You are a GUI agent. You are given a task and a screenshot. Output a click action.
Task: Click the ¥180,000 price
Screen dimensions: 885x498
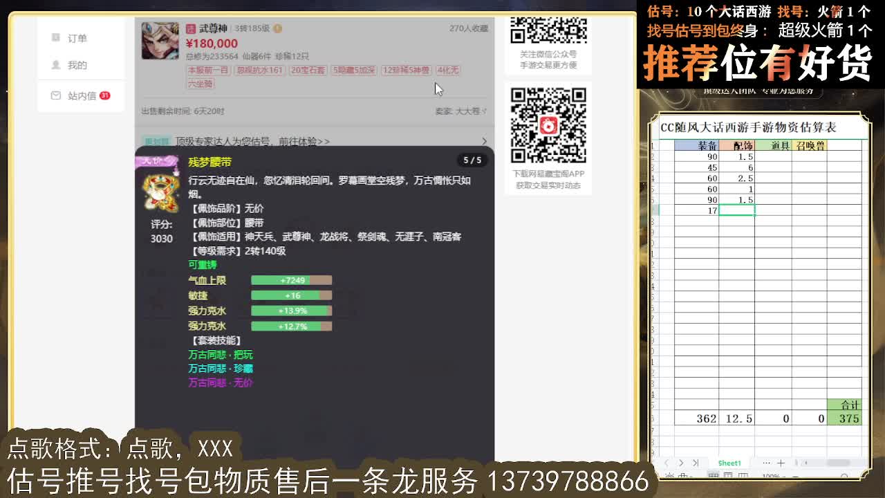[212, 43]
